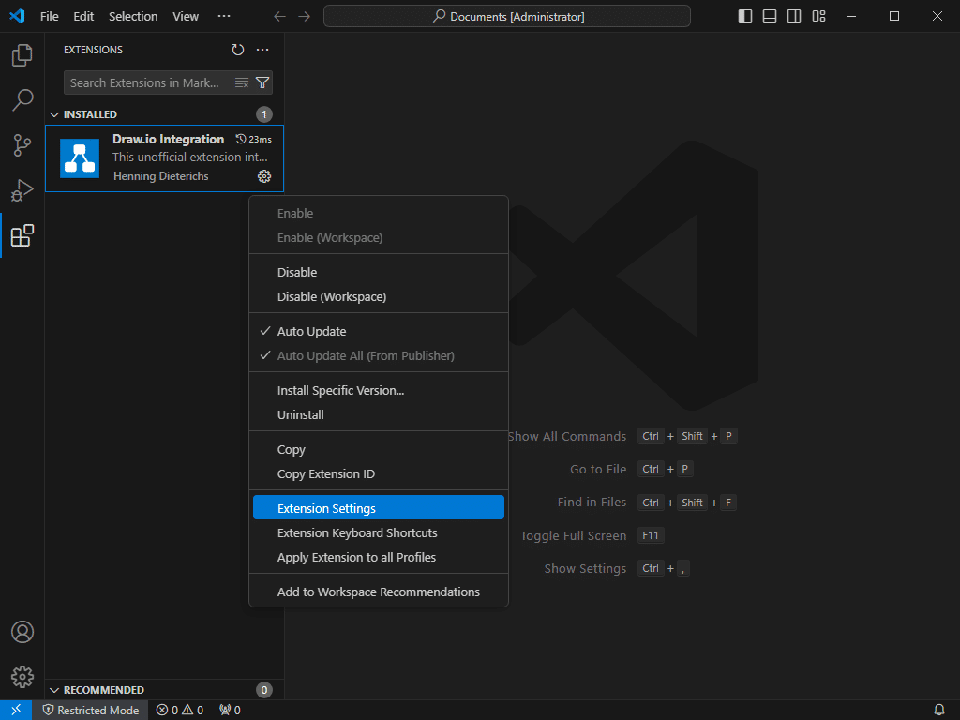
Task: Toggle the primary side bar layout icon
Action: pyautogui.click(x=745, y=17)
